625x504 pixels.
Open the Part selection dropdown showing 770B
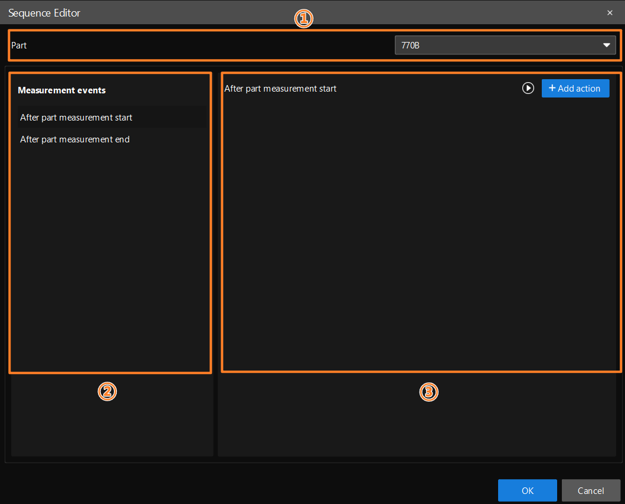pyautogui.click(x=505, y=45)
